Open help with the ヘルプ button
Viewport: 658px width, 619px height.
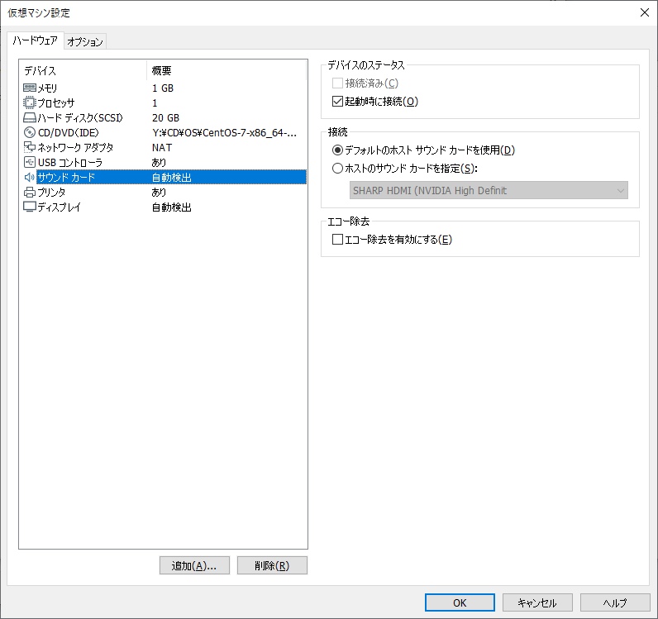click(615, 602)
